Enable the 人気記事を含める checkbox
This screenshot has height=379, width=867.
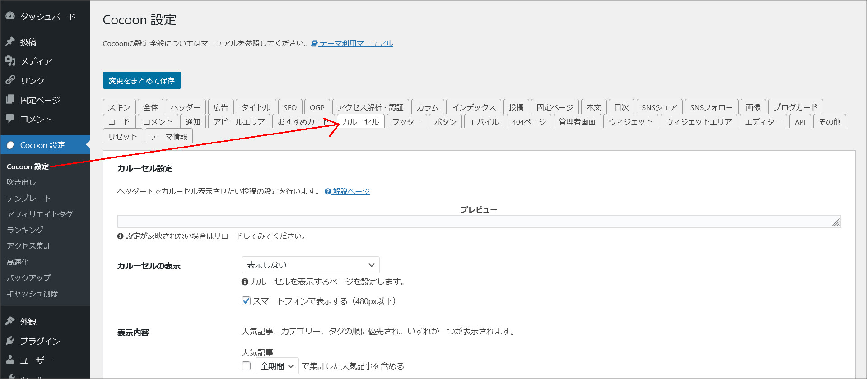tap(246, 366)
